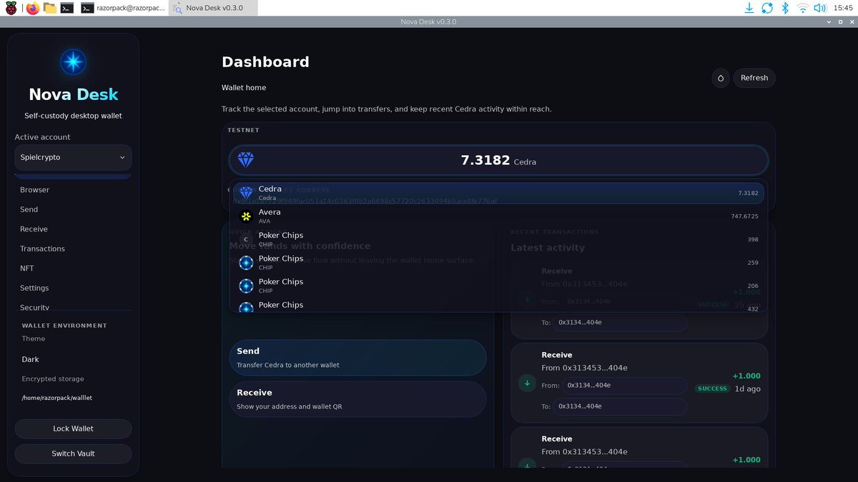The image size is (858, 482).
Task: Click the Avera yellow token icon
Action: click(x=246, y=216)
